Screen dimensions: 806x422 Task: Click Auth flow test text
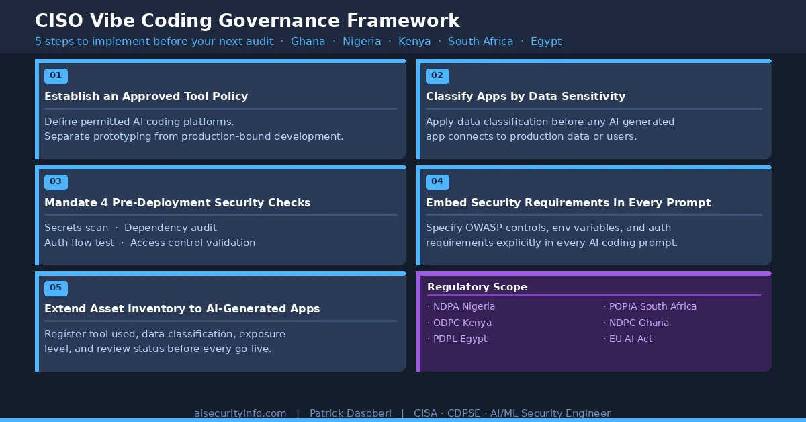(x=79, y=243)
